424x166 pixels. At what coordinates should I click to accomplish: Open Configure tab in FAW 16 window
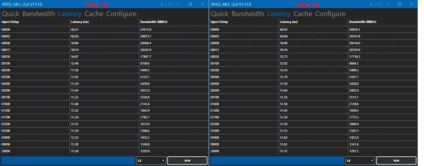point(121,14)
